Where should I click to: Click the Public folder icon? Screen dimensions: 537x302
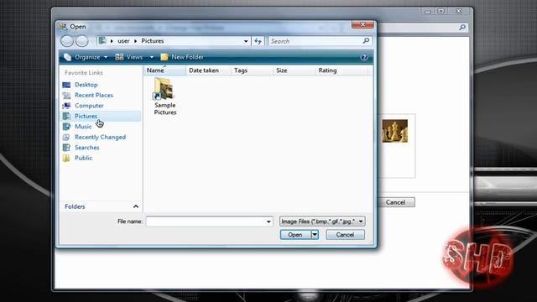coord(67,158)
